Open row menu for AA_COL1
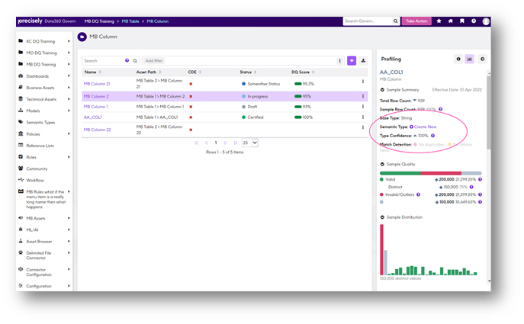This screenshot has height=324, width=524. point(363,117)
